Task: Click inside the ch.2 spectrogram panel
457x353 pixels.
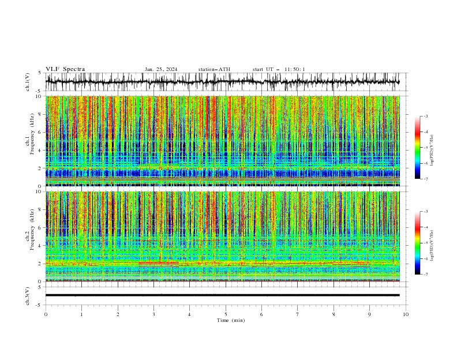Action: tap(222, 236)
